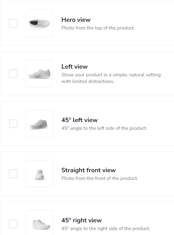Click the Hero view title
Image resolution: width=174 pixels, height=235 pixels.
pos(76,20)
